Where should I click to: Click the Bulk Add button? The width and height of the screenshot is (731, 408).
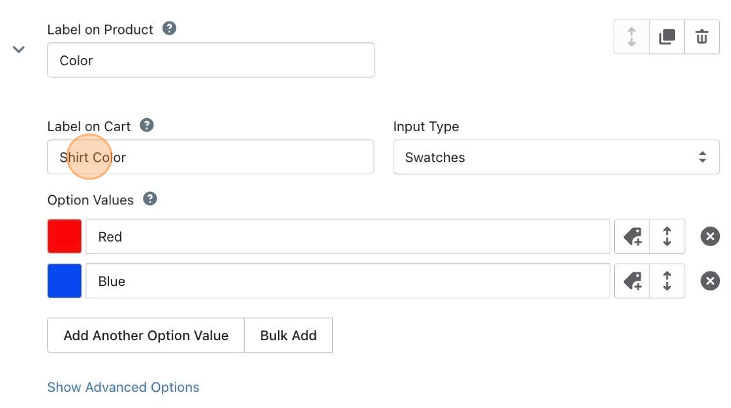[x=288, y=336]
